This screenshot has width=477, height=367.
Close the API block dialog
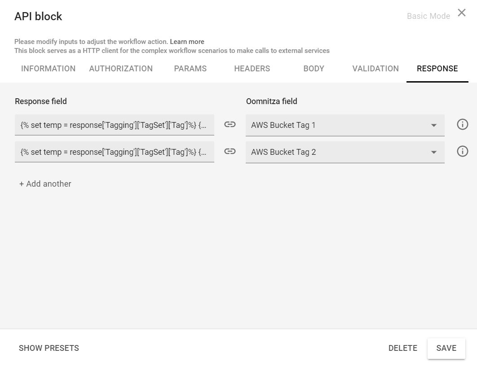[462, 13]
